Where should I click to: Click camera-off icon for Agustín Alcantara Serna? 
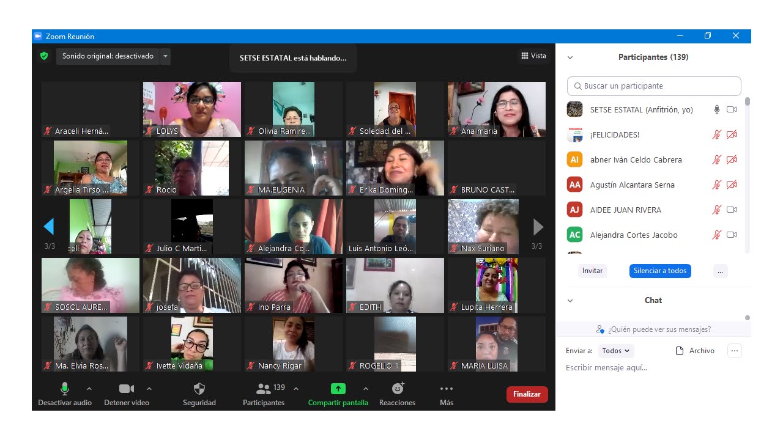tap(732, 185)
